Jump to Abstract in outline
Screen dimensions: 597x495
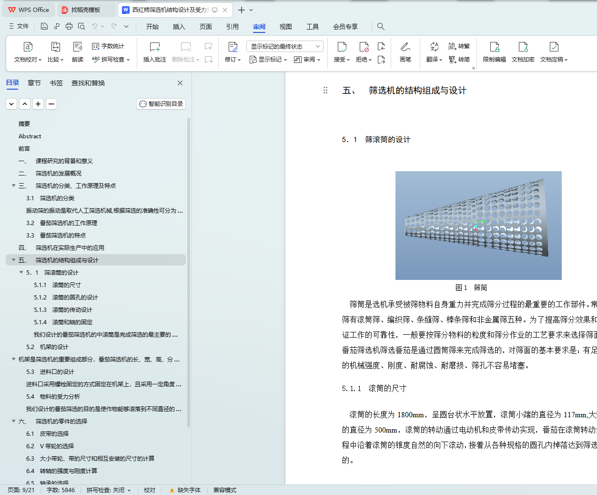tap(30, 136)
